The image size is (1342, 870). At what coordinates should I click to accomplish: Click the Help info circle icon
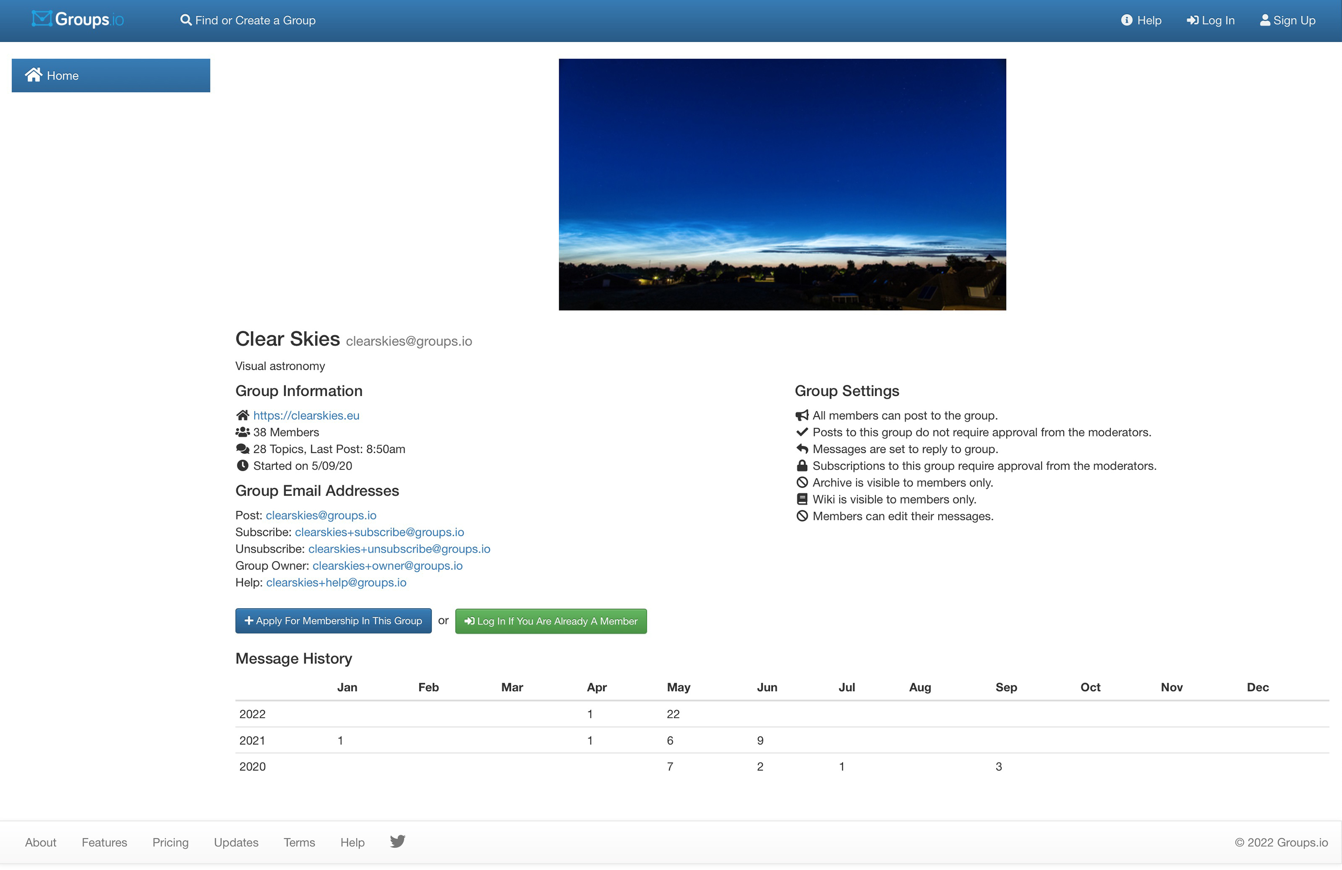[x=1127, y=20]
